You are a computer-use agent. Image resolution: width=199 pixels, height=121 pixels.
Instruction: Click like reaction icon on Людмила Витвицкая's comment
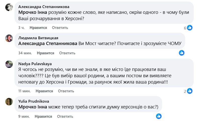182,53
